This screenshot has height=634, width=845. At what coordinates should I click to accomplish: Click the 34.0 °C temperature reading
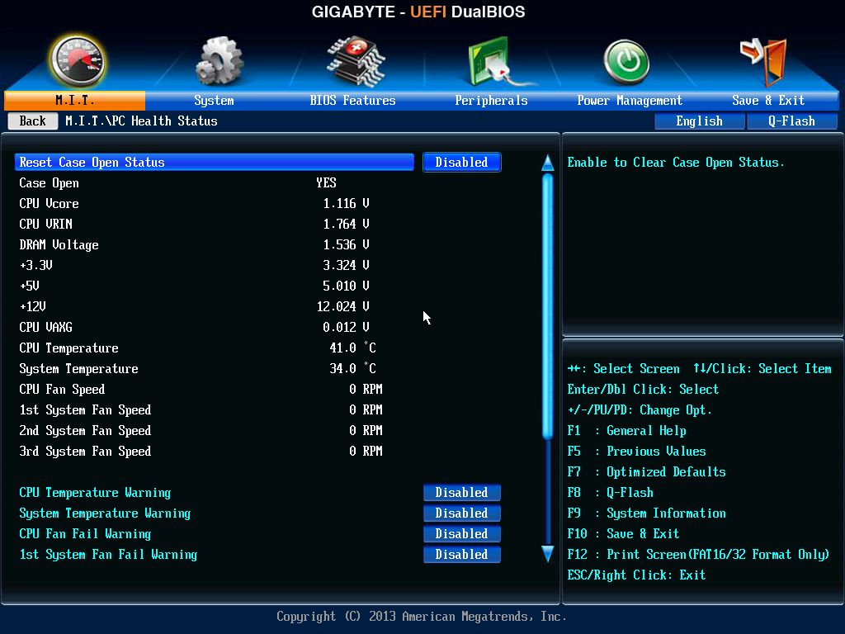click(352, 368)
